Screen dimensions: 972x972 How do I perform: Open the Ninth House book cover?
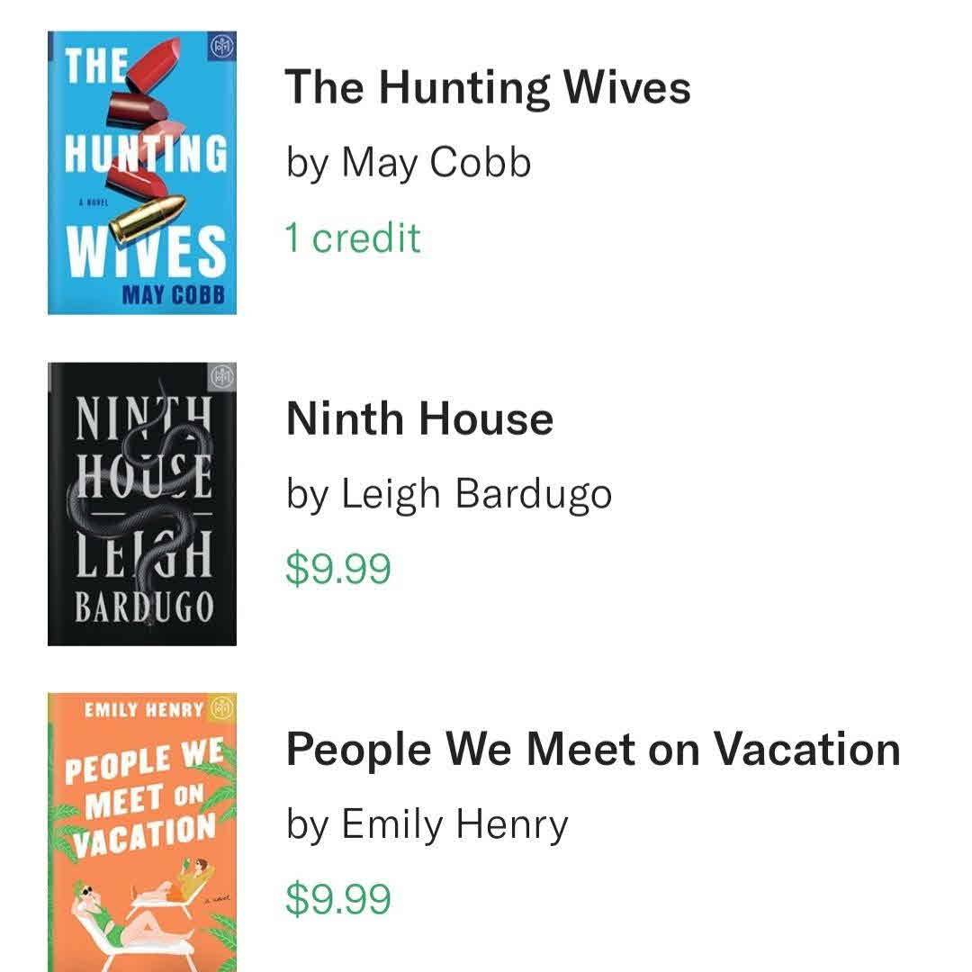[142, 504]
